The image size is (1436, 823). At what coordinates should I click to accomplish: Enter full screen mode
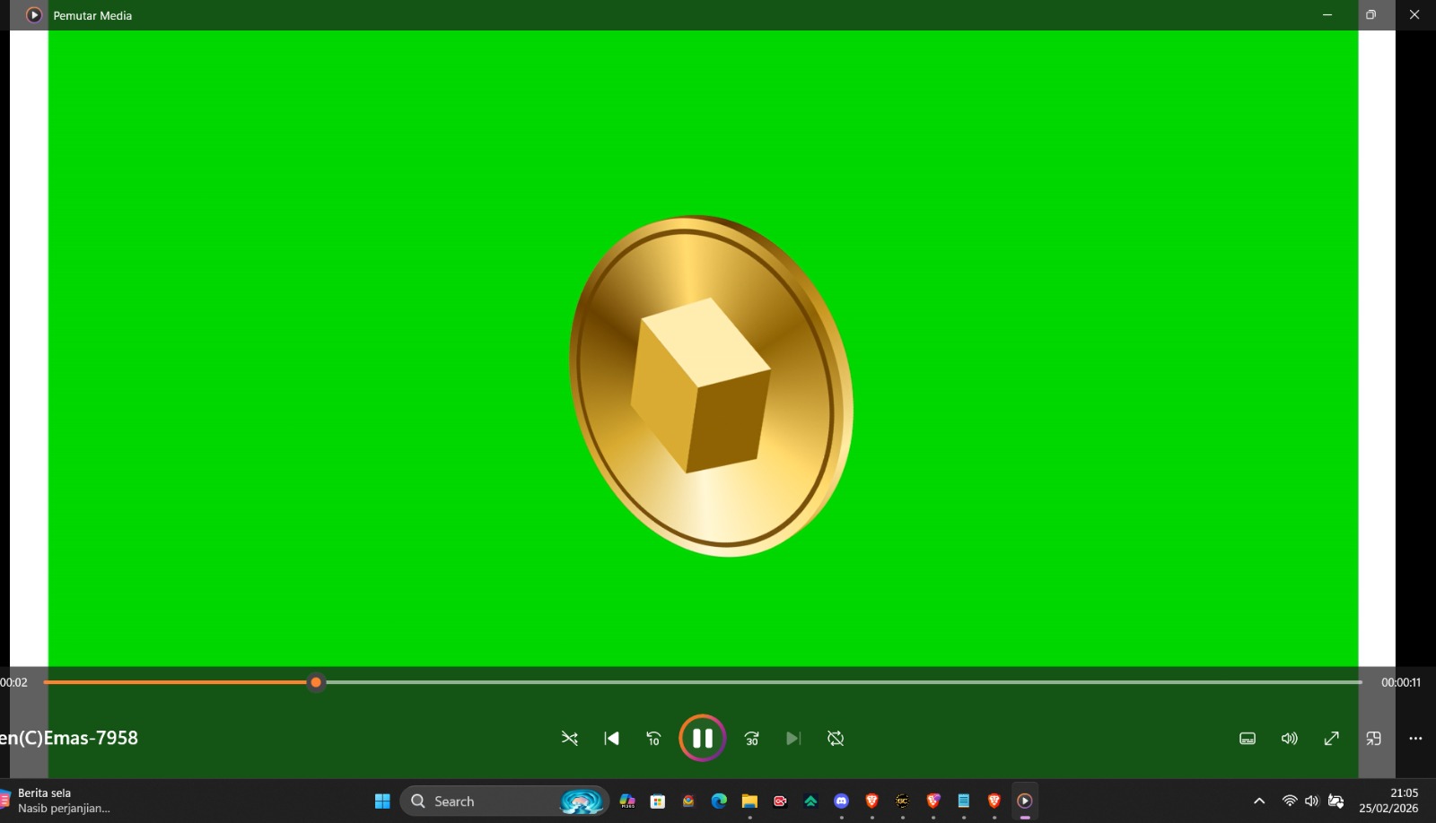(x=1331, y=738)
